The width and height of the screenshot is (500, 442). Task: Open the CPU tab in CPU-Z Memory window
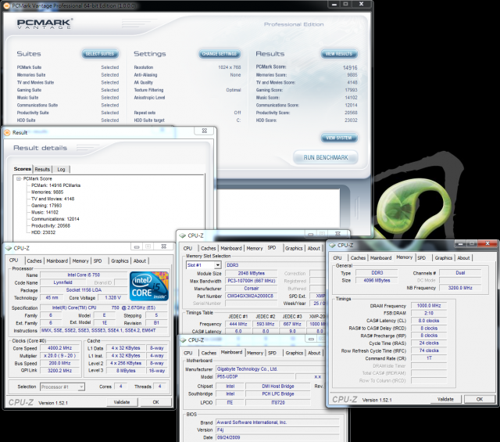point(337,258)
